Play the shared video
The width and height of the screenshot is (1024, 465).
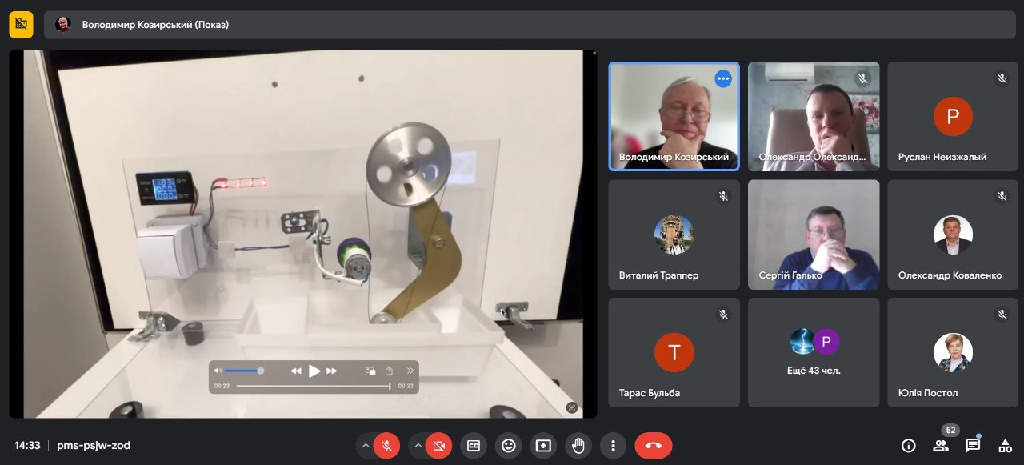pyautogui.click(x=314, y=371)
